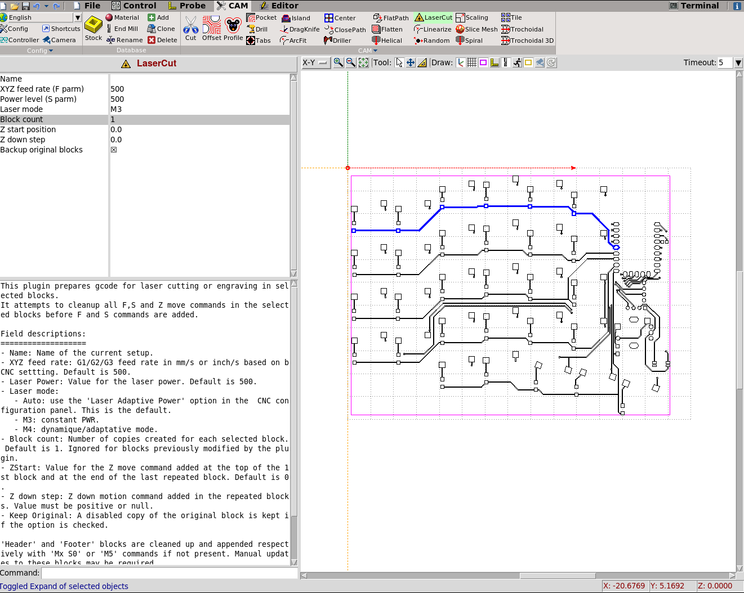
Task: Toggle drawing of the grid
Action: (x=472, y=62)
